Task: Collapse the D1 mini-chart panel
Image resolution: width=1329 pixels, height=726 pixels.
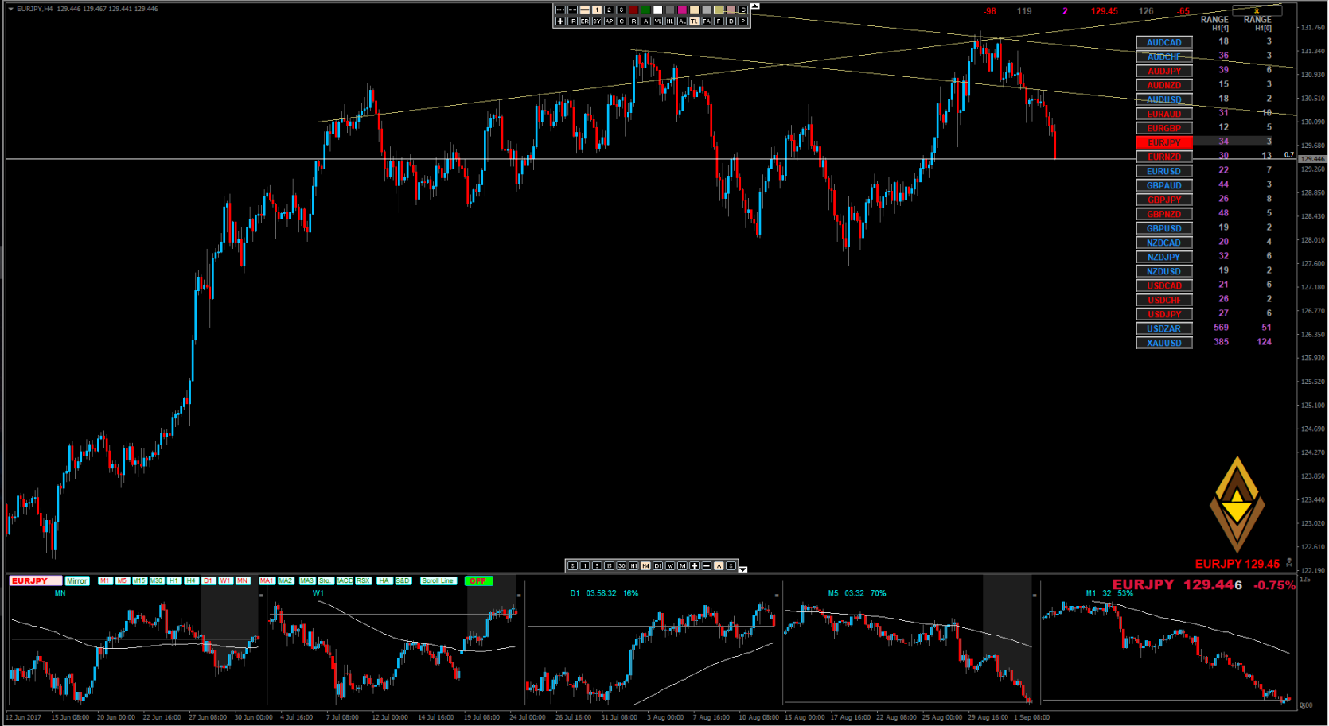Action: pyautogui.click(x=777, y=595)
